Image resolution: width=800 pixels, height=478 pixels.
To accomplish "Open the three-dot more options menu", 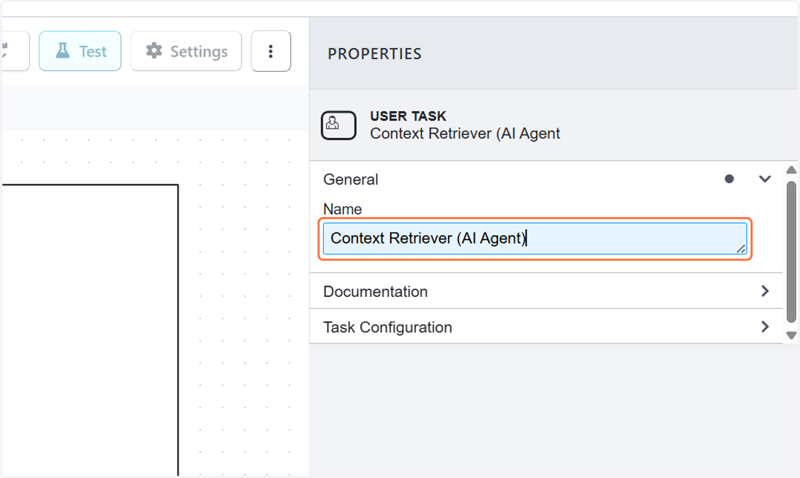I will [x=271, y=51].
